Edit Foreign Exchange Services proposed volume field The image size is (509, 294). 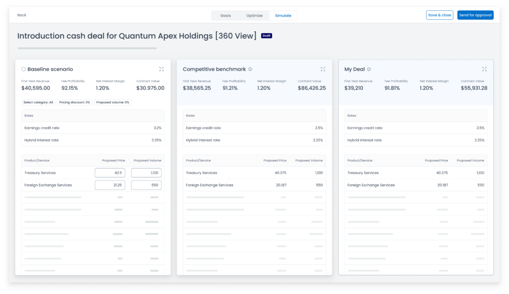146,185
